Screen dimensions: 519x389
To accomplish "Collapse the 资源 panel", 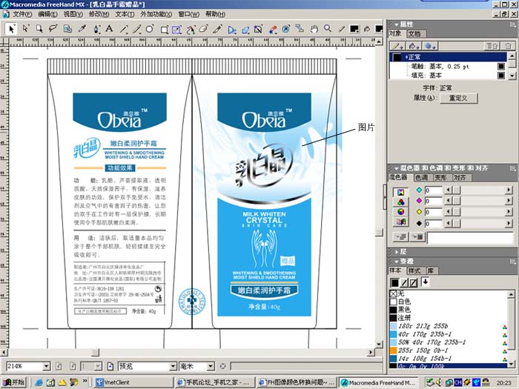I will tap(397, 261).
